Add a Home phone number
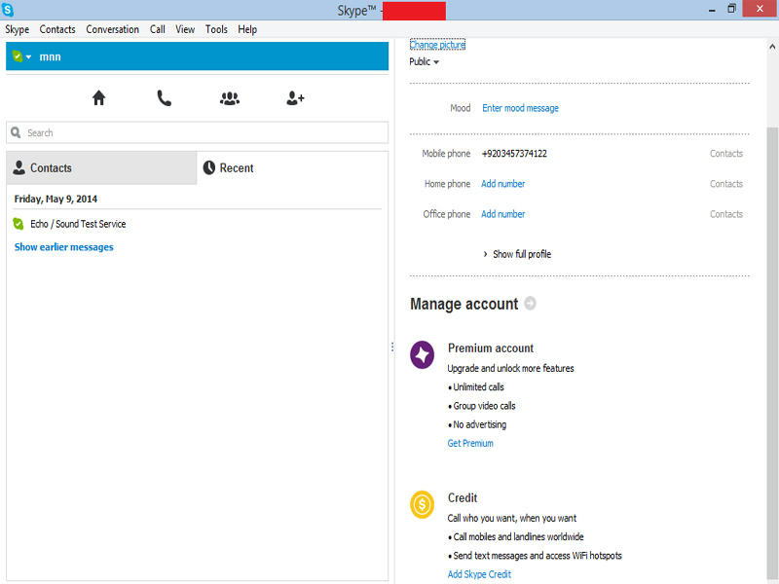This screenshot has width=779, height=584. [502, 184]
